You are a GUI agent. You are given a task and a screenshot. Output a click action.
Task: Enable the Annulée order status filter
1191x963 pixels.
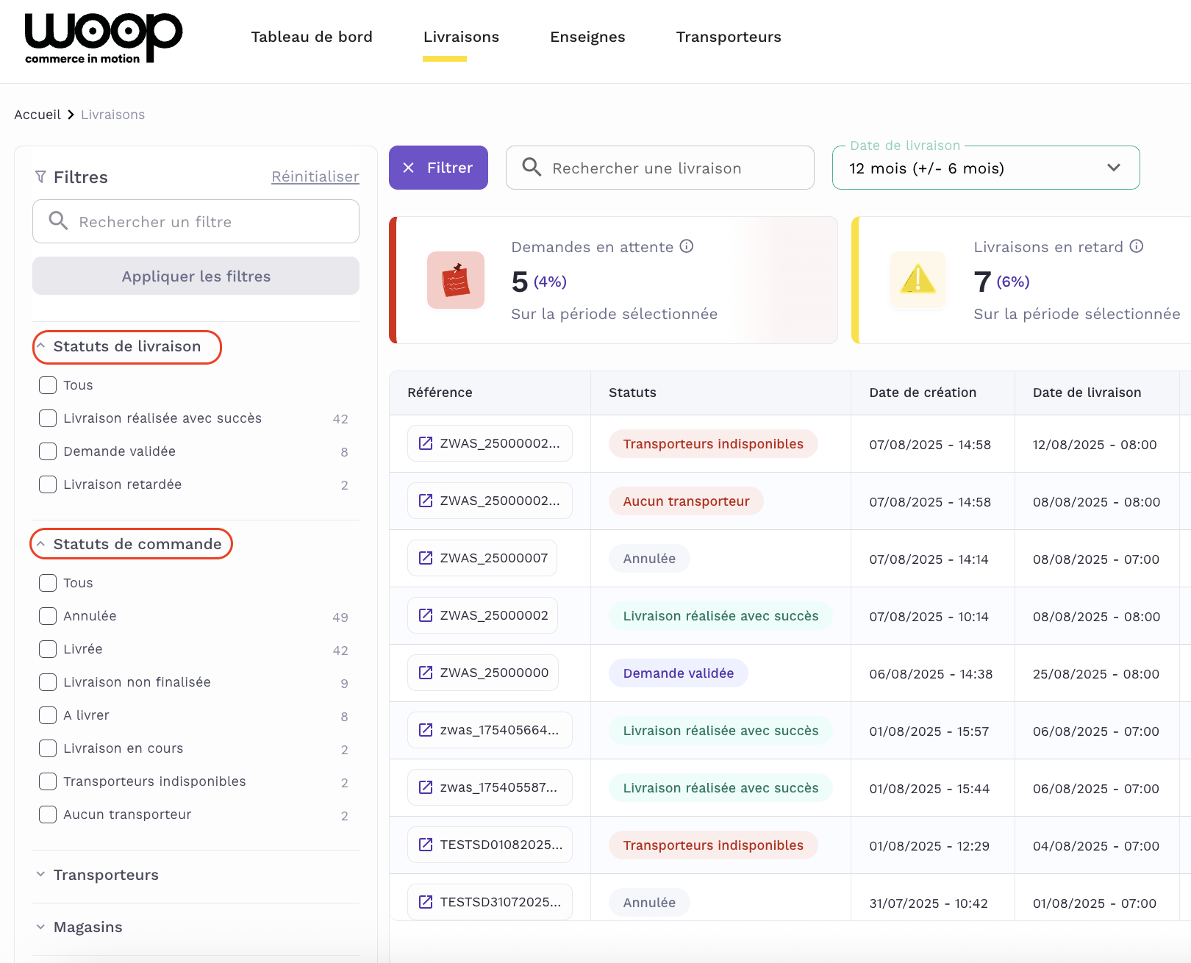pos(48,616)
